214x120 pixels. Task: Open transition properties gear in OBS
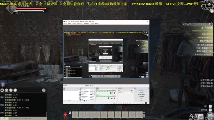(x=132, y=90)
